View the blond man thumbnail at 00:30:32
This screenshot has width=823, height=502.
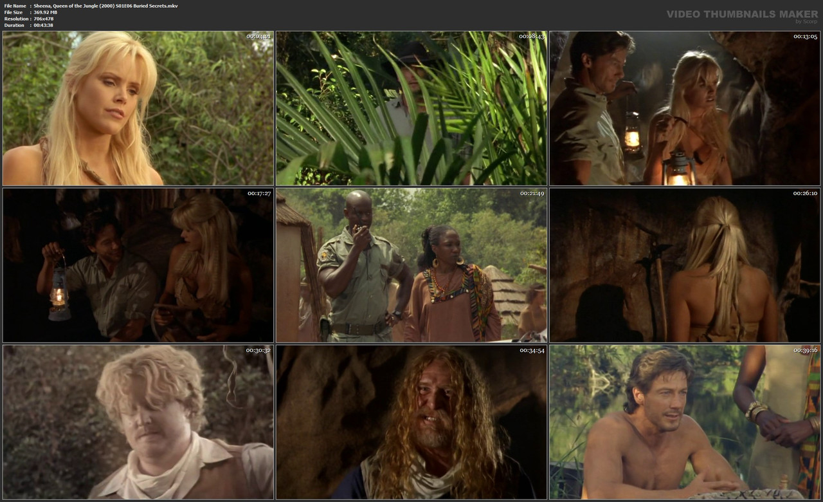(137, 423)
